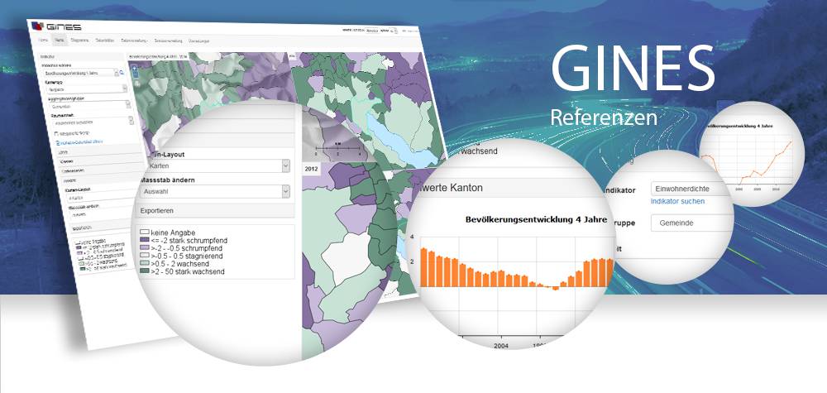
Task: Click the 2004 axis label in the bar chart
Action: pyautogui.click(x=501, y=344)
